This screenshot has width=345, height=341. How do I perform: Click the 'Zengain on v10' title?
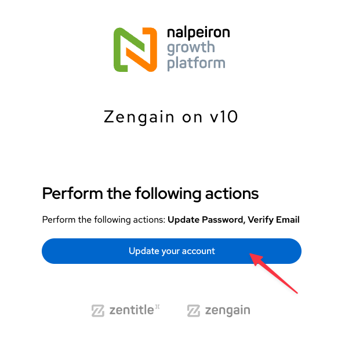tap(170, 117)
